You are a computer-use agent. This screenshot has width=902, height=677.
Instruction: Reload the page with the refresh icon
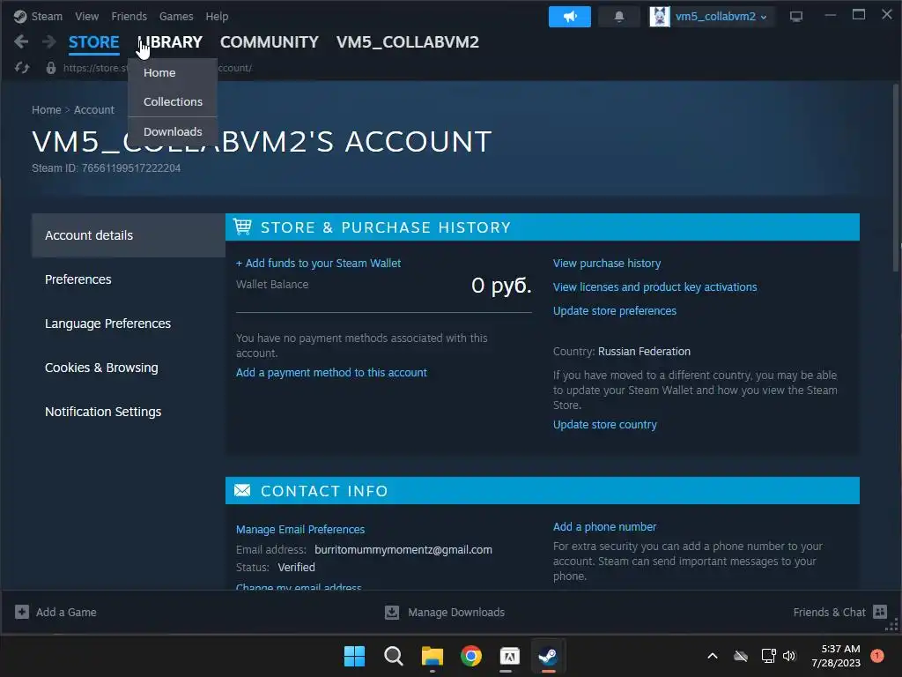22,68
